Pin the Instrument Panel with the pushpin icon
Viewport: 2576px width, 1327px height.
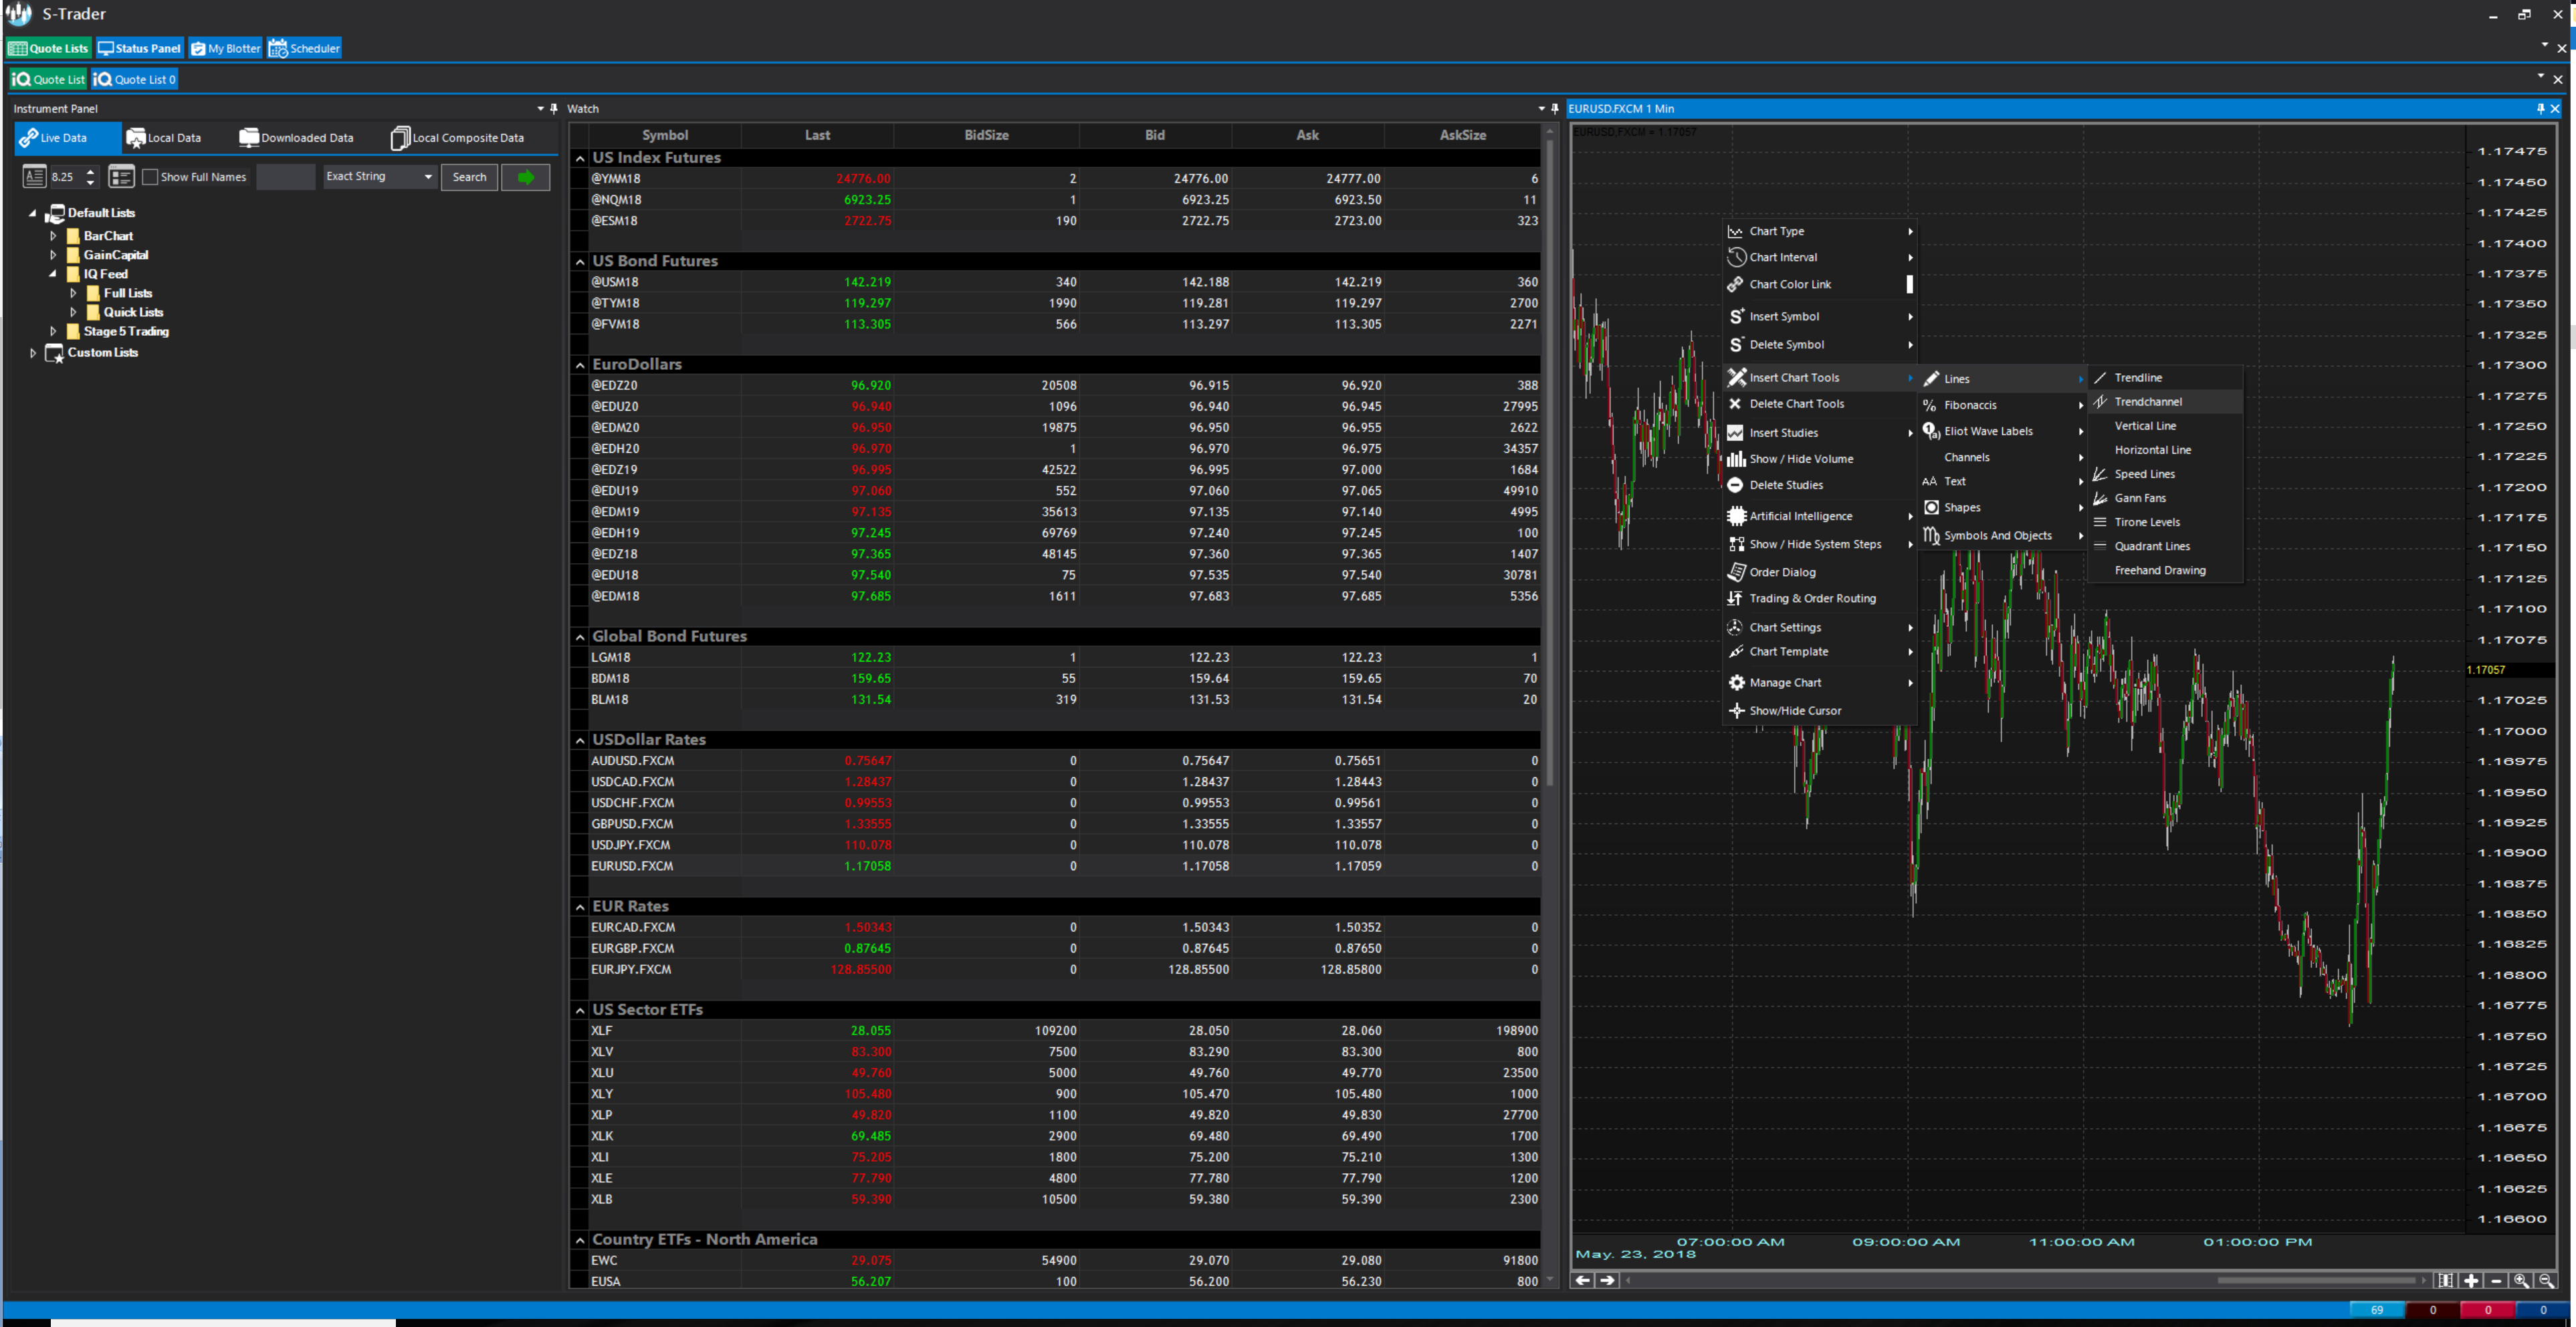point(554,108)
